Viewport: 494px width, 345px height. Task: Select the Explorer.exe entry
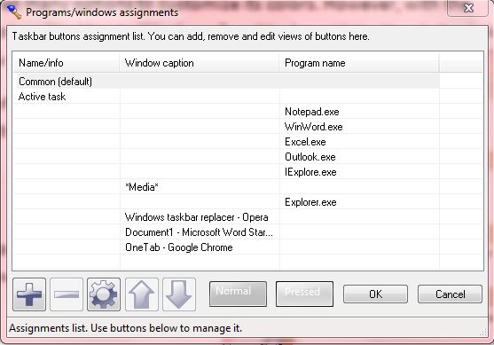[x=226, y=202]
